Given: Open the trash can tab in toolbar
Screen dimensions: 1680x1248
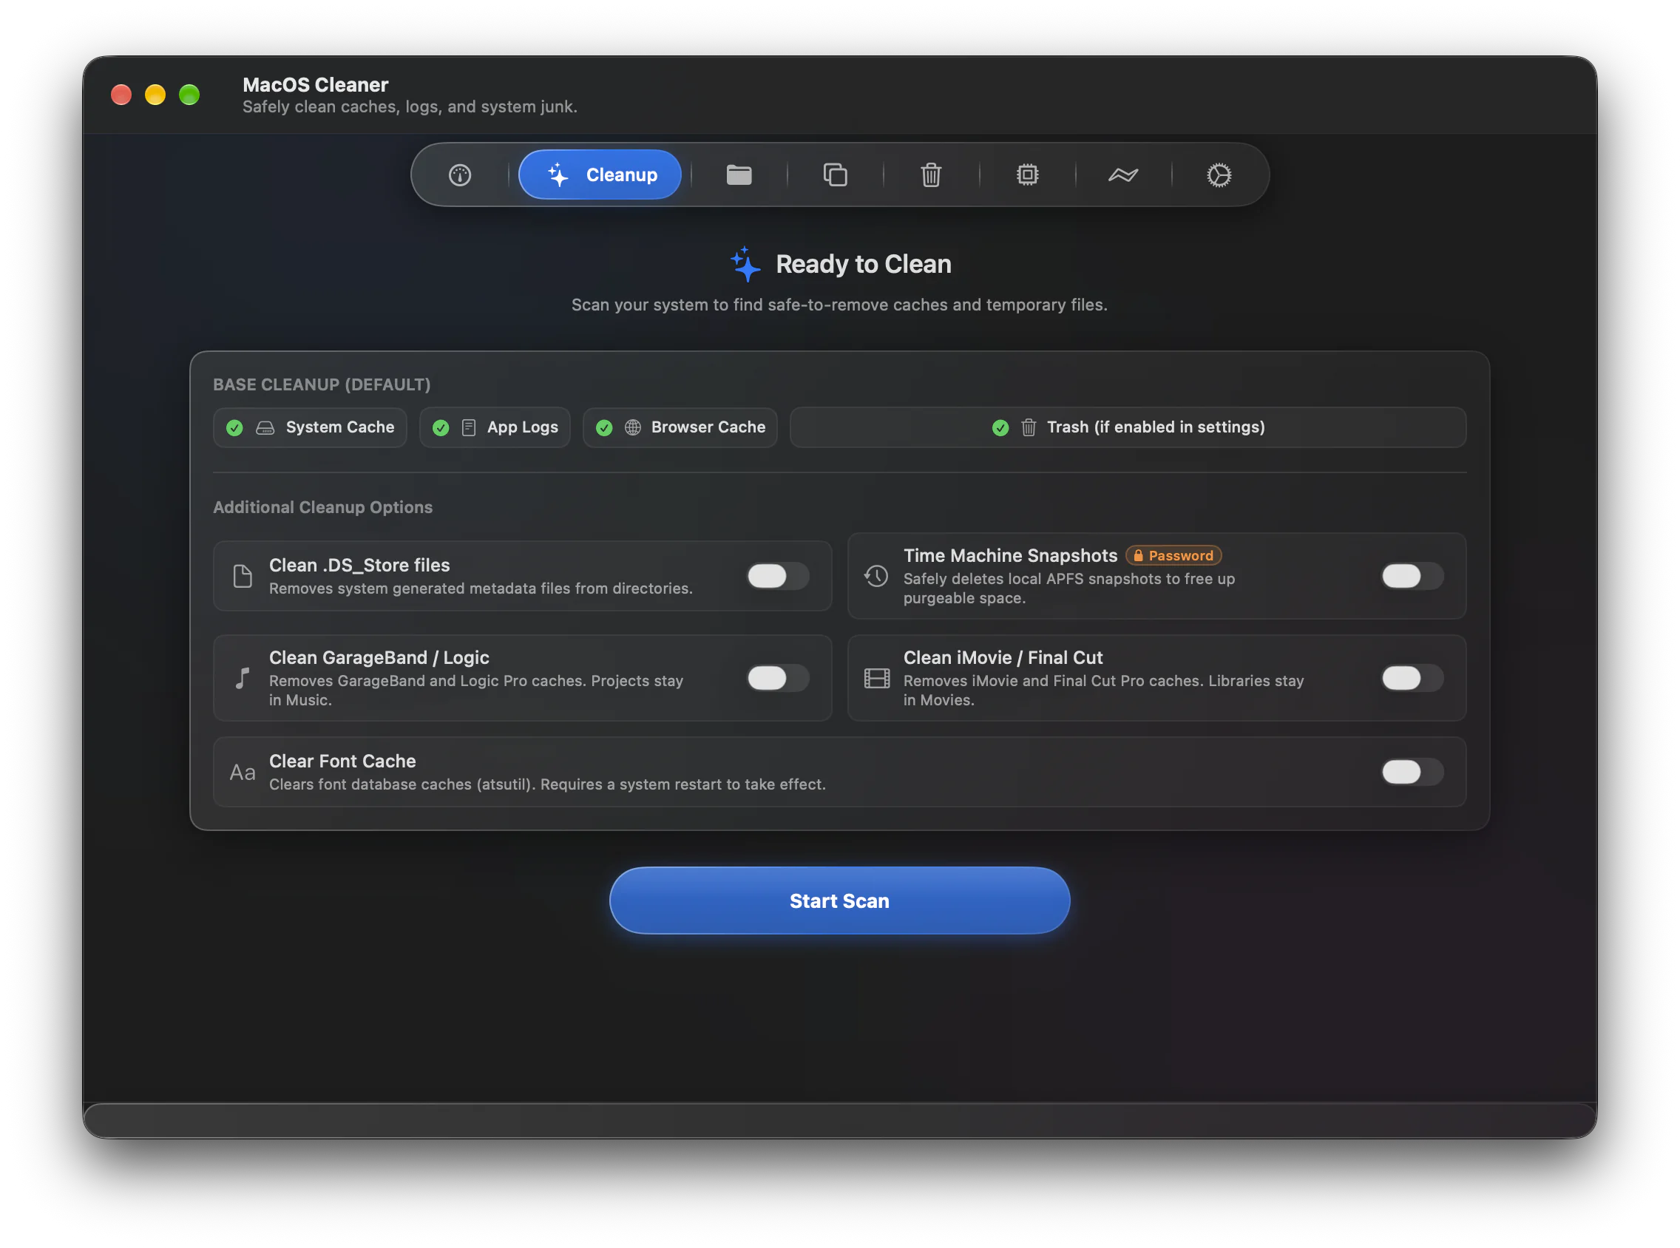Looking at the screenshot, I should [931, 175].
